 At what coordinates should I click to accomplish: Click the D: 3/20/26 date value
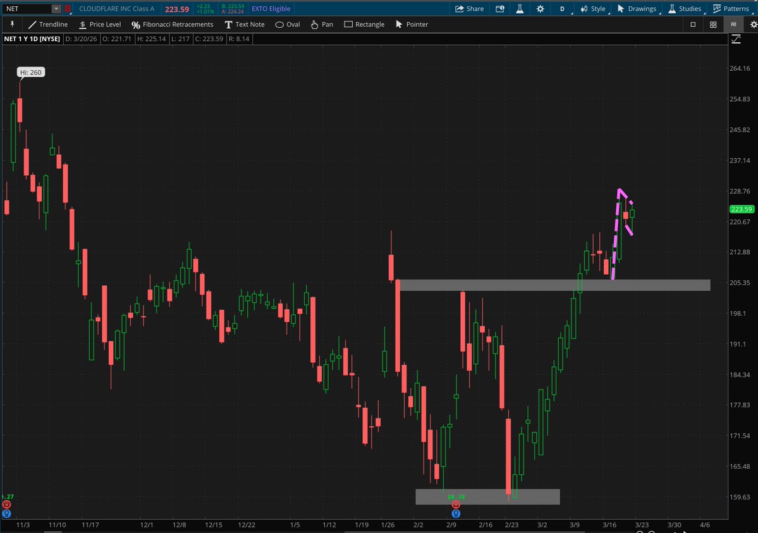[x=81, y=39]
